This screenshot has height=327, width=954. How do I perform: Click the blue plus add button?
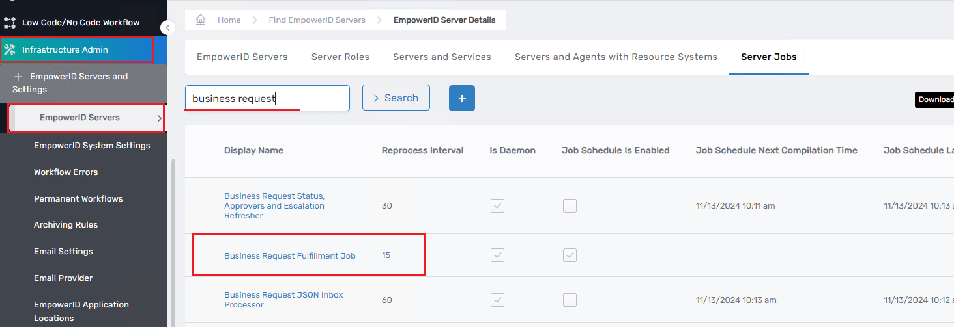coord(462,98)
